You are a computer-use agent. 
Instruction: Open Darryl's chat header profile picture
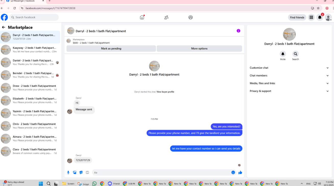coord(71,31)
